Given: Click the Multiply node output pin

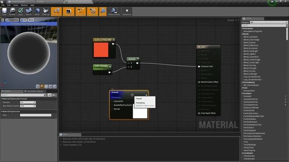Looking at the screenshot, I should (x=137, y=63).
